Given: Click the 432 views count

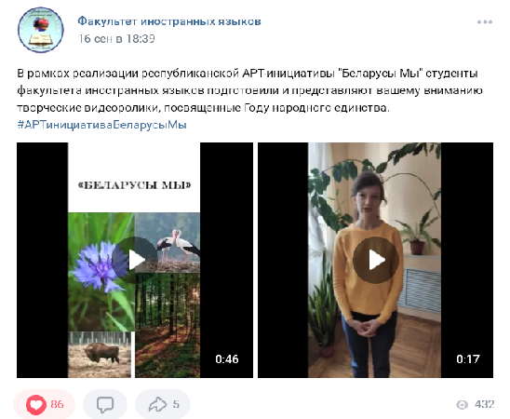Looking at the screenshot, I should (484, 404).
